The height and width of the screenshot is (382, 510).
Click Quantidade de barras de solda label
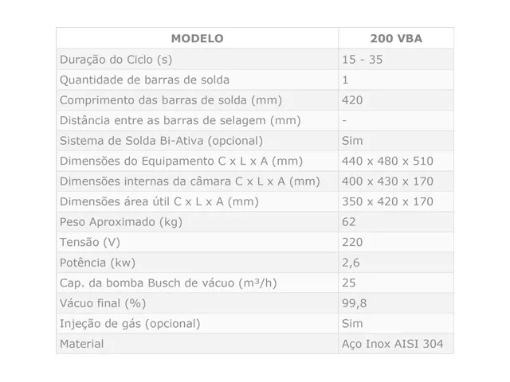(x=144, y=80)
